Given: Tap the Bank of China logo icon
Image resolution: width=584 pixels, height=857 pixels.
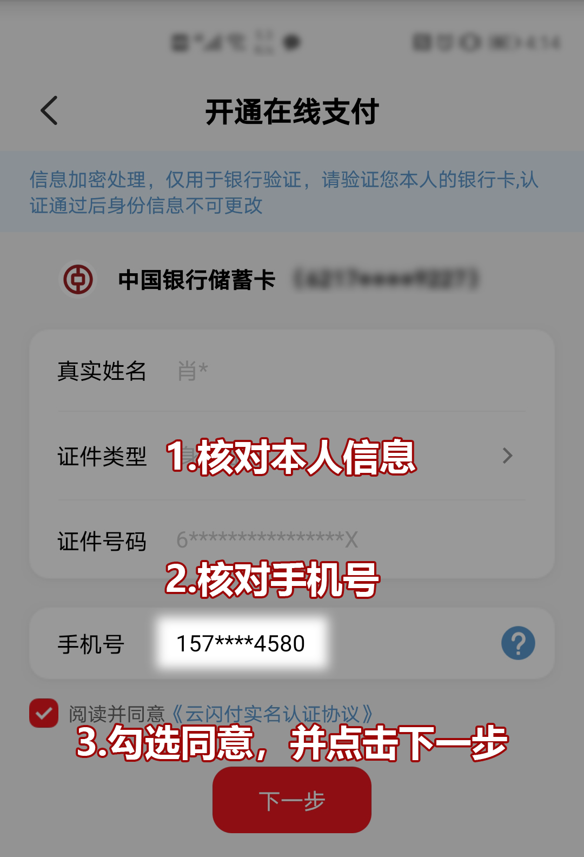Looking at the screenshot, I should [78, 280].
